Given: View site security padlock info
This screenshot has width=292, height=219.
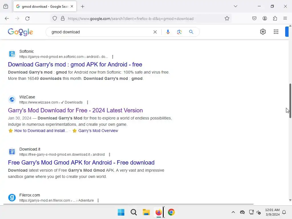Looking at the screenshot, I should tap(63, 19).
